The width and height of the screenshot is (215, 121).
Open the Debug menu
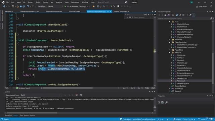(45, 2)
